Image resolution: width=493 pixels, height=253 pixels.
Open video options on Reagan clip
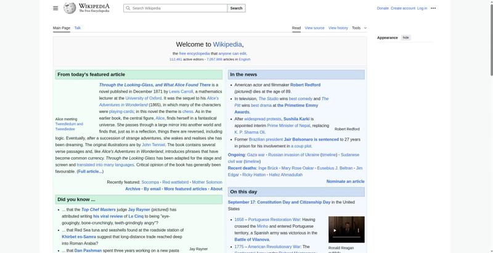[358, 230]
